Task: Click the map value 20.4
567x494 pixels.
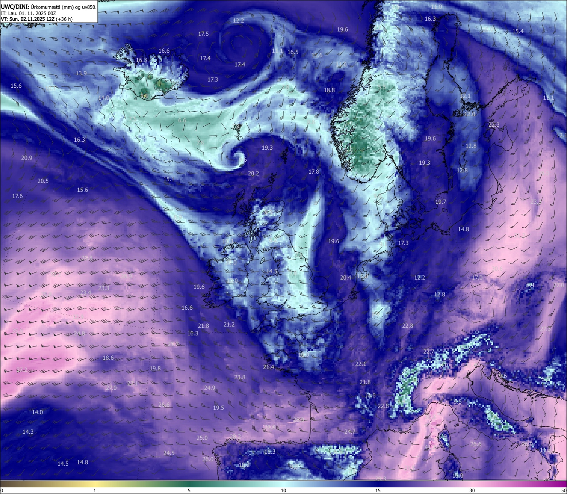Action: (346, 278)
